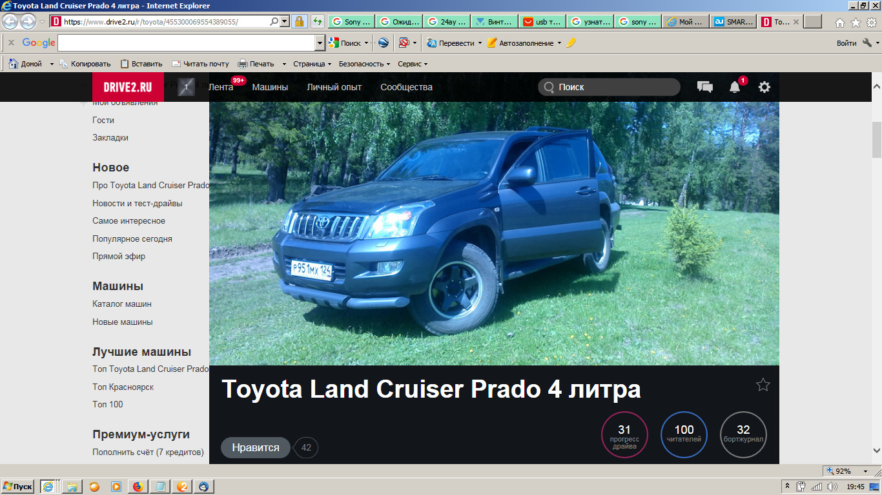Screen dimensions: 882x495
Task: Open notifications via the bell icon
Action: [734, 86]
